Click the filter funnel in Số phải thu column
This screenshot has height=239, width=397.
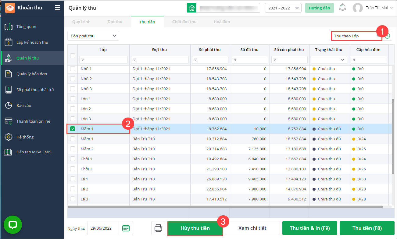point(195,60)
